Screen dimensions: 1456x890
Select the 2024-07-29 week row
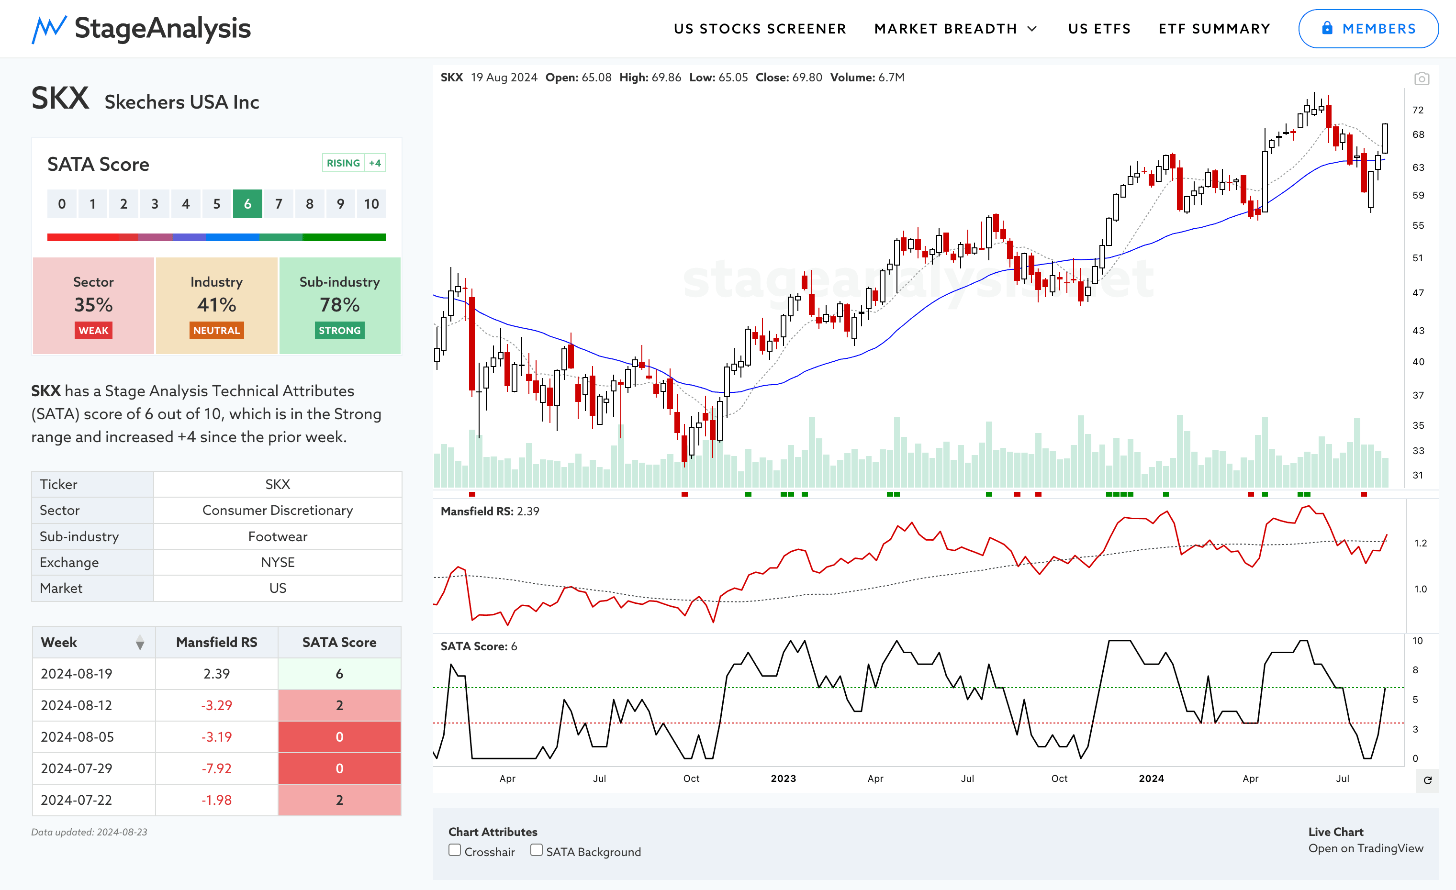coord(217,769)
